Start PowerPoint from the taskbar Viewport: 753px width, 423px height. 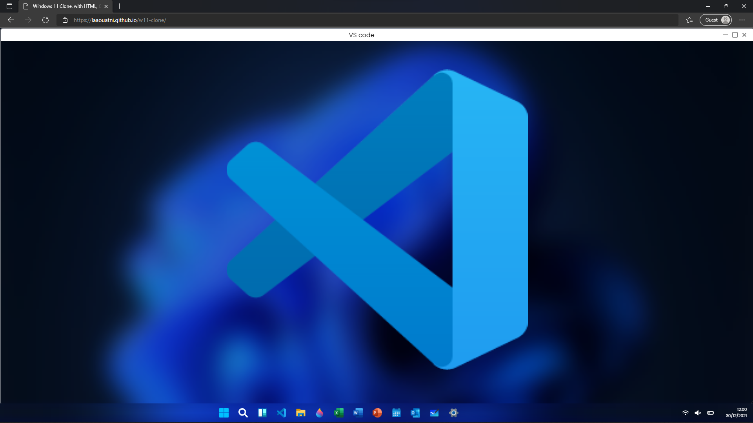[x=377, y=413]
